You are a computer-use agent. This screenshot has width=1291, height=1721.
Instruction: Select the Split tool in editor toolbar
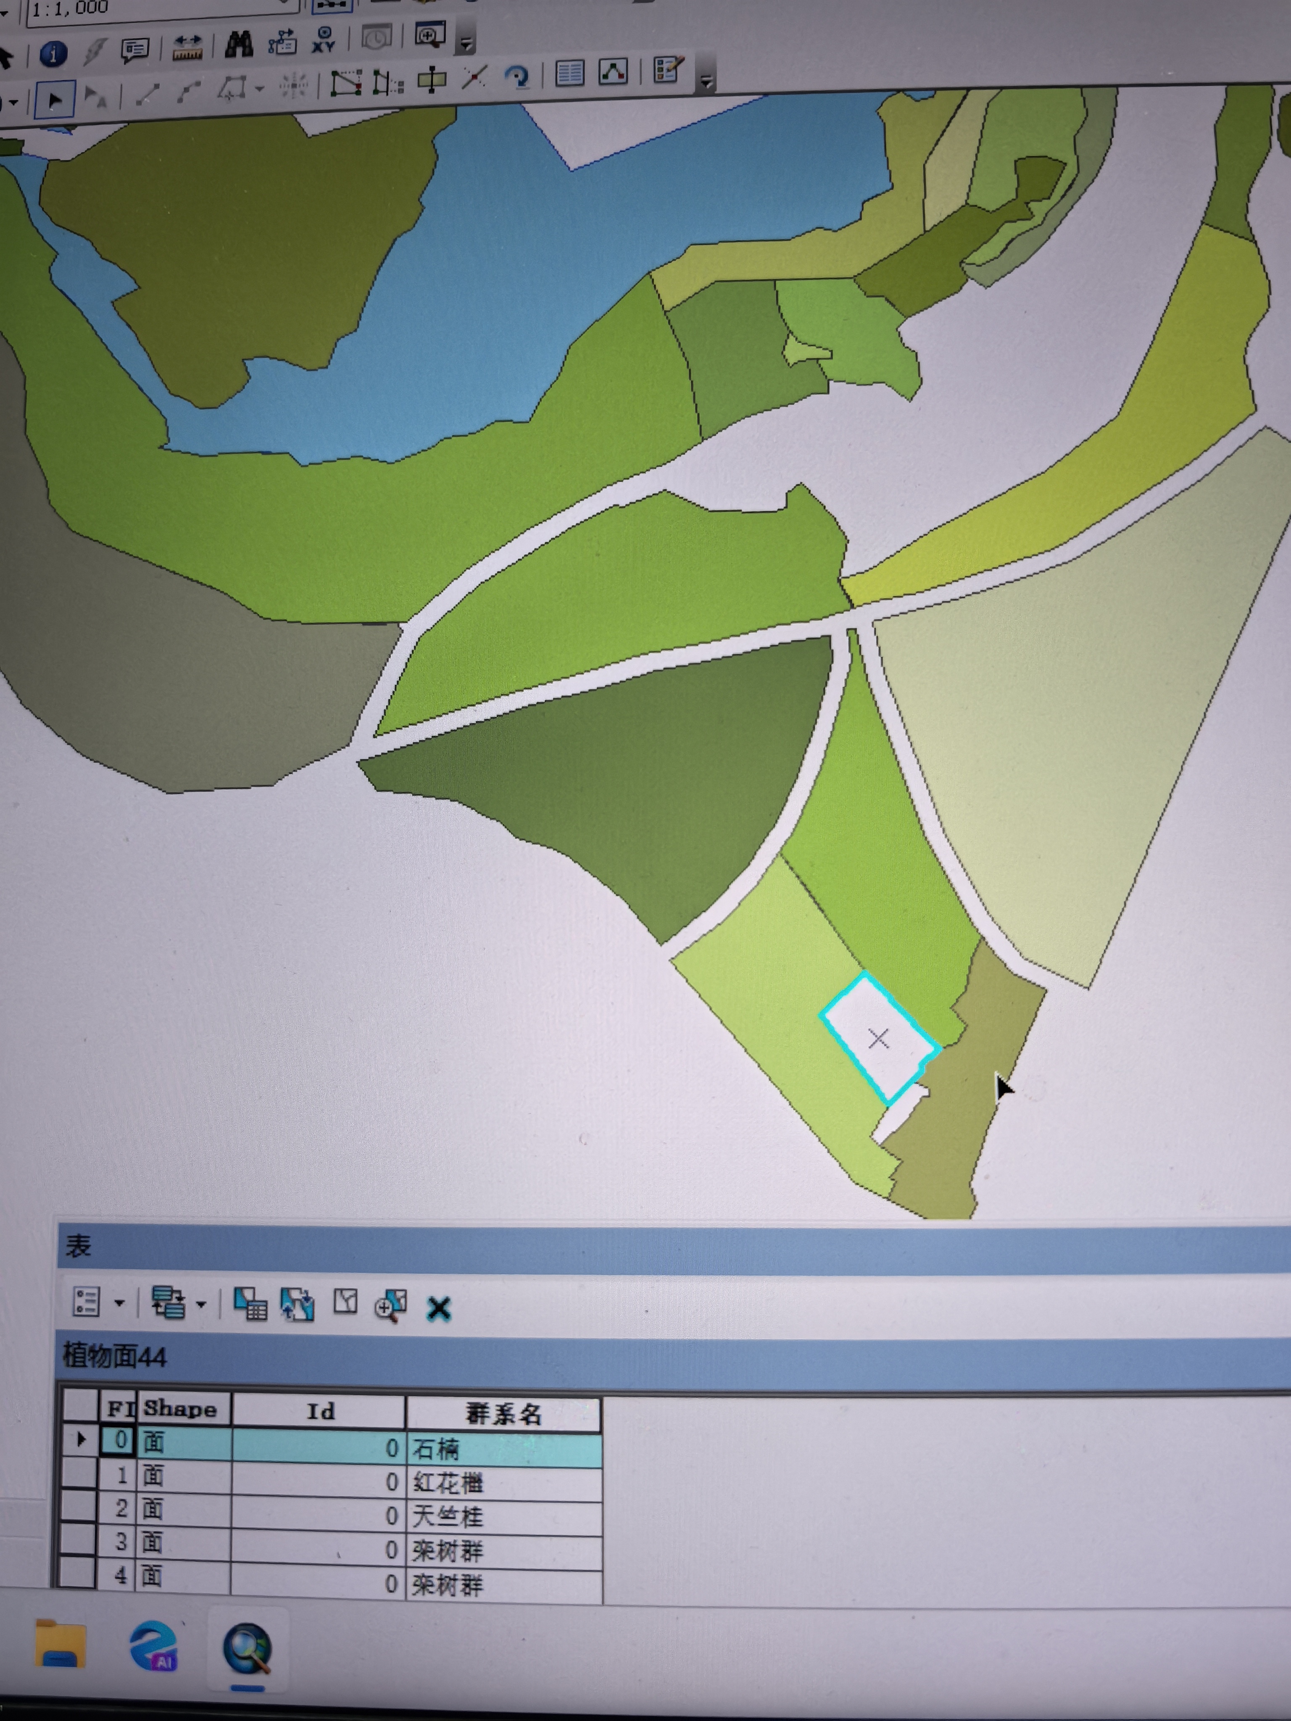point(474,78)
